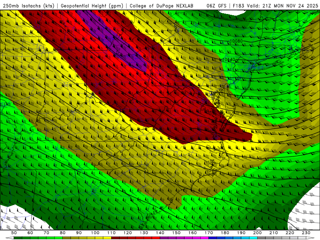Pick the purple segment of the color bar
The height and width of the screenshot is (240, 320).
click(x=164, y=238)
